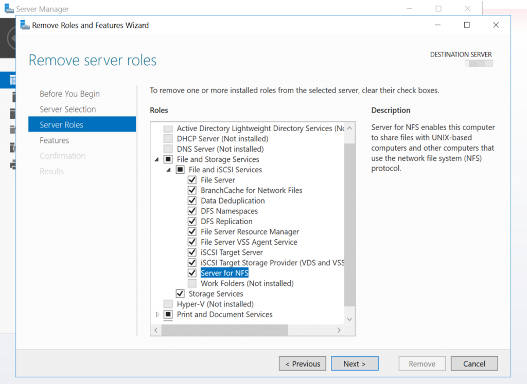
Task: Click the roles list scroll-left arrow
Action: point(156,330)
